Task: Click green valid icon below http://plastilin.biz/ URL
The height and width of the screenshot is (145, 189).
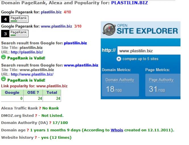Action: (3, 57)
